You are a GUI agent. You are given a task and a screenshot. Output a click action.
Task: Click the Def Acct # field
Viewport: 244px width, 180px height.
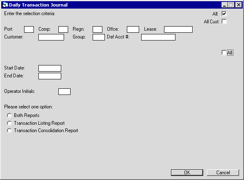coord(158,37)
